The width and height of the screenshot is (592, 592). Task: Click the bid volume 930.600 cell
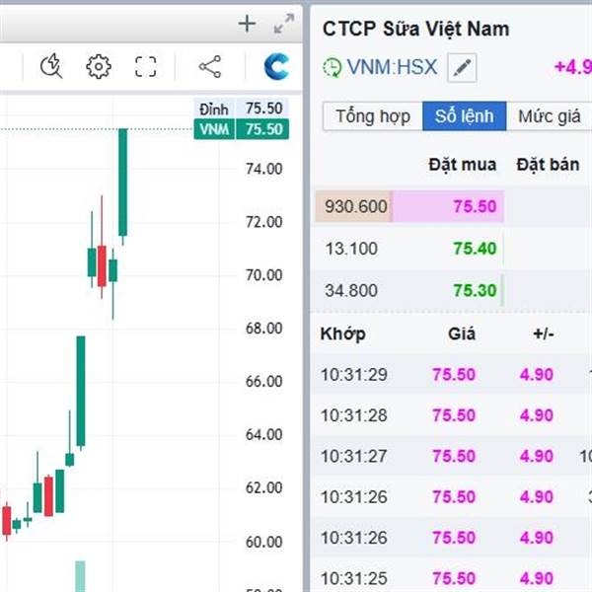tap(355, 207)
